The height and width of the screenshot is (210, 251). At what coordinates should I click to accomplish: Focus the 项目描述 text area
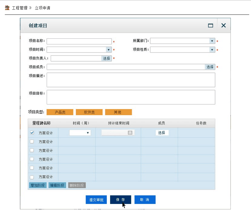(x=131, y=80)
